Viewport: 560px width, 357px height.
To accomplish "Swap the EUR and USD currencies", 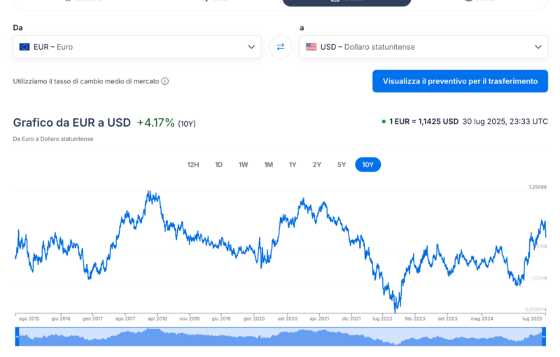I will (x=280, y=47).
